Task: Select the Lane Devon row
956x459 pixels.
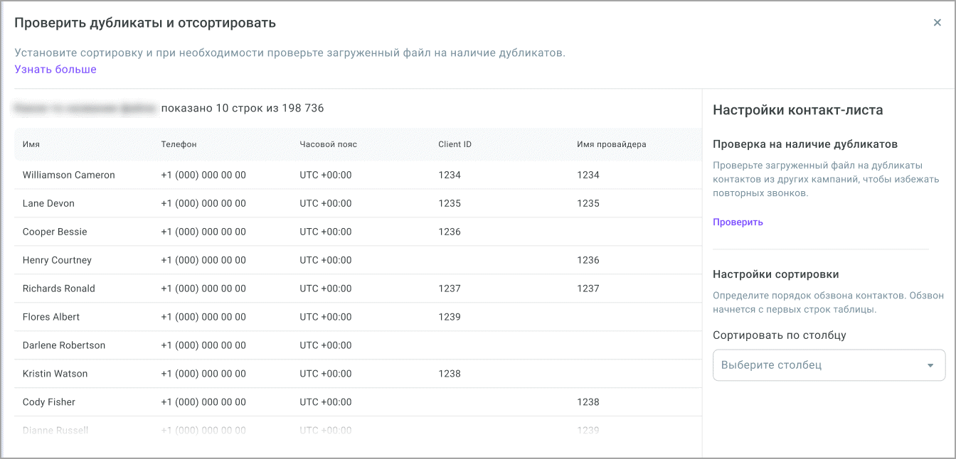Action: point(48,203)
